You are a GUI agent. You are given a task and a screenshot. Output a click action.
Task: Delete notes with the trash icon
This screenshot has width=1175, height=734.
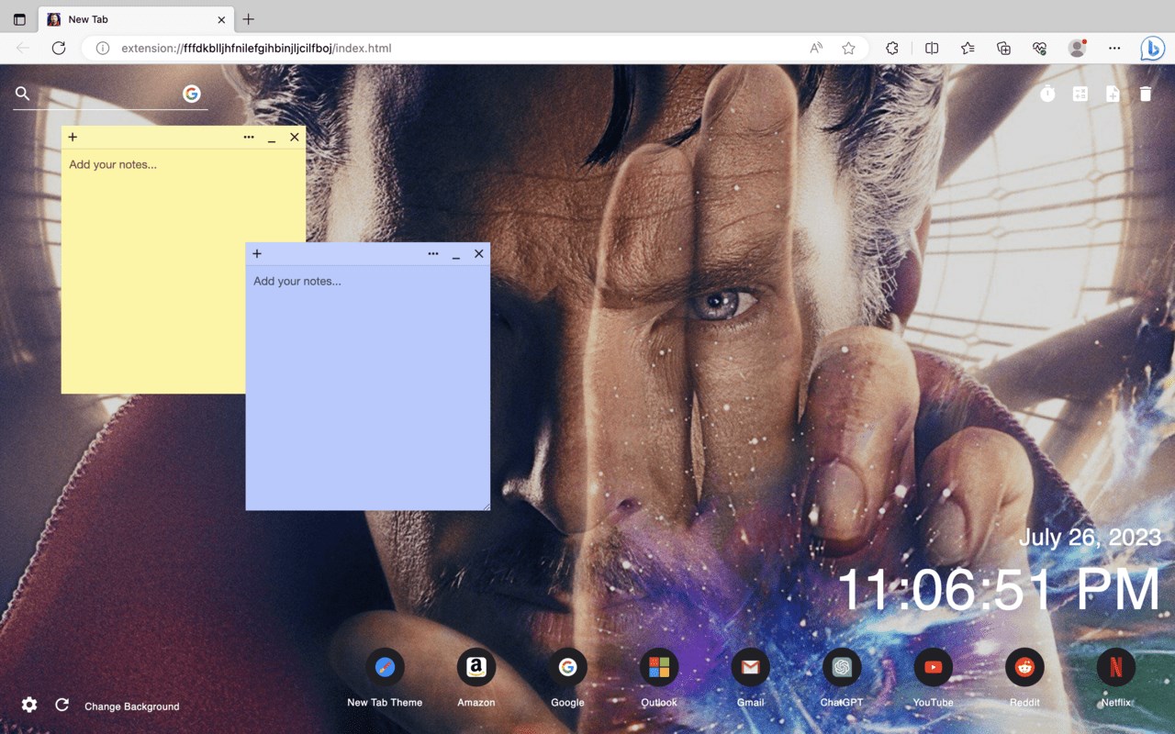[x=1146, y=94]
